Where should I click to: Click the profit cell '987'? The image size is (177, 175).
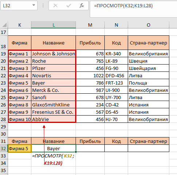[90, 90]
